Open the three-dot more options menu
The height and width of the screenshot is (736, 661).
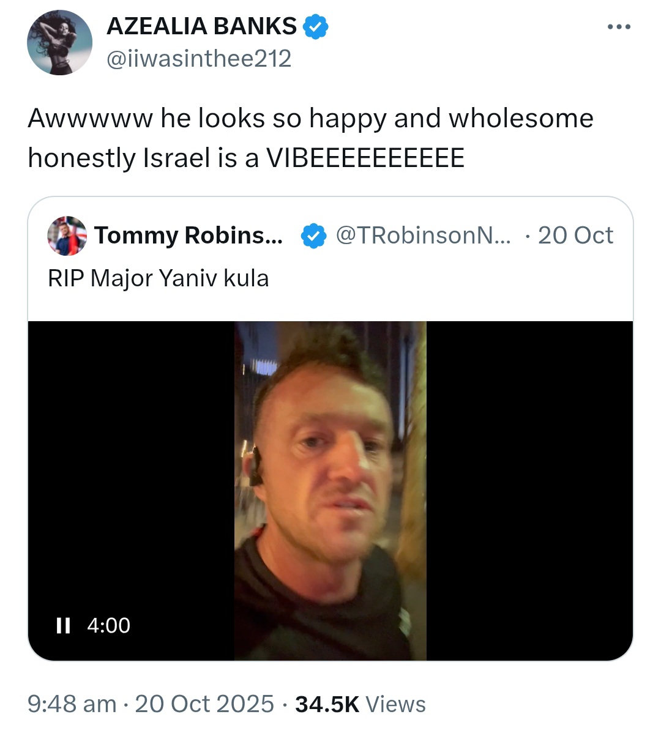point(619,27)
